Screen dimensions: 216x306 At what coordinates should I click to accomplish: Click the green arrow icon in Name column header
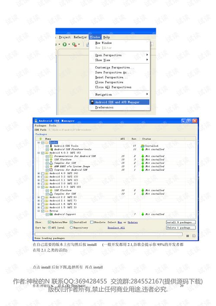(41, 139)
